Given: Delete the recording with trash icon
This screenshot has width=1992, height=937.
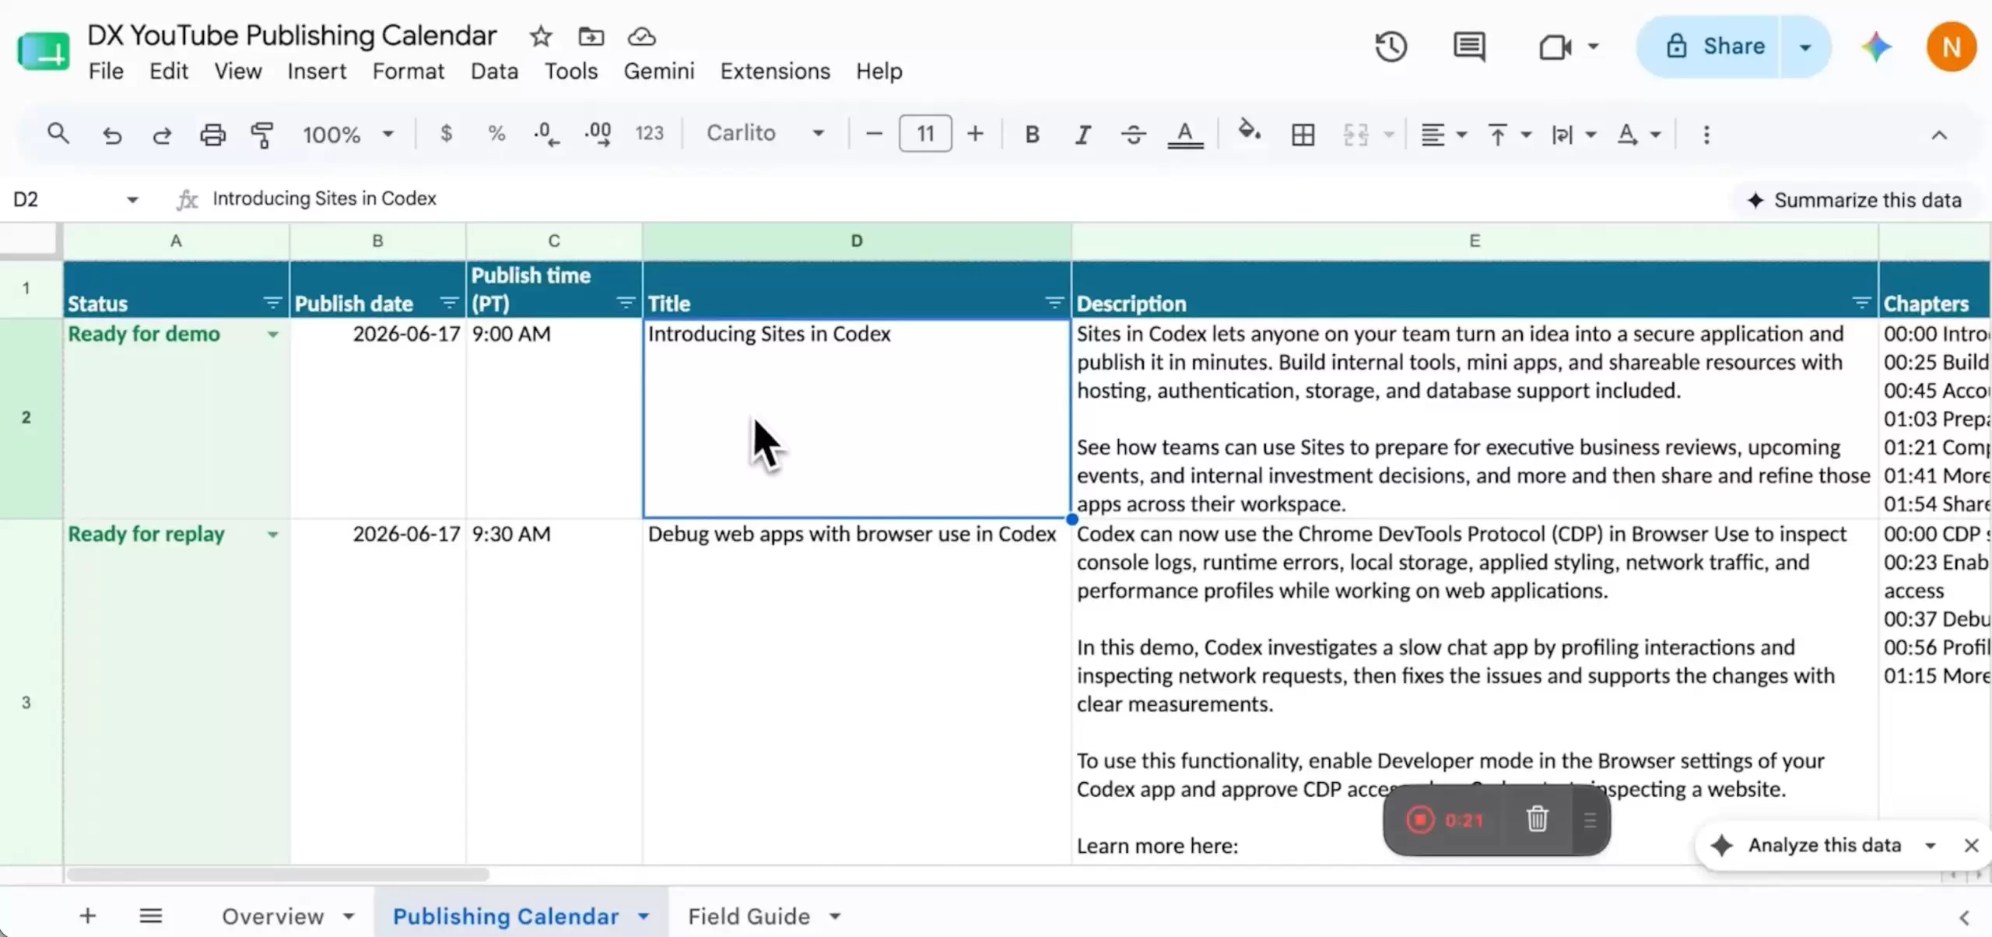Looking at the screenshot, I should (x=1537, y=819).
